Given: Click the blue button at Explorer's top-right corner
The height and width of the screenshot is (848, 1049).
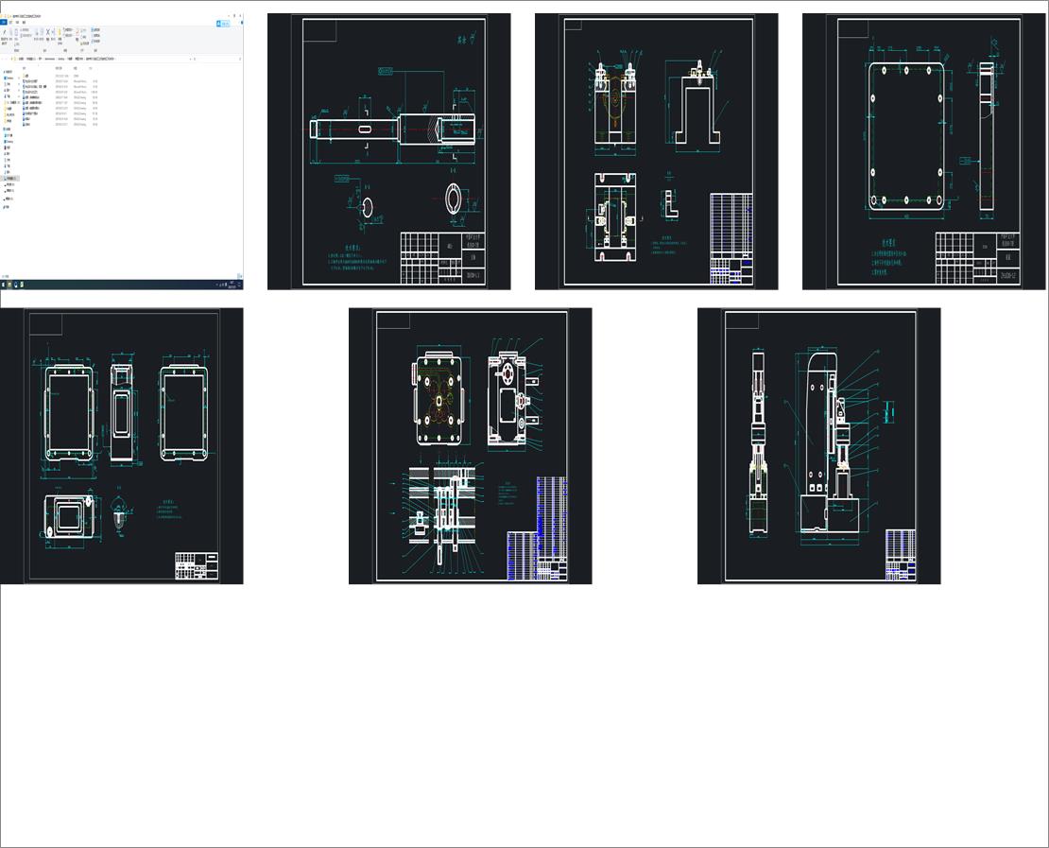Looking at the screenshot, I should tap(224, 24).
